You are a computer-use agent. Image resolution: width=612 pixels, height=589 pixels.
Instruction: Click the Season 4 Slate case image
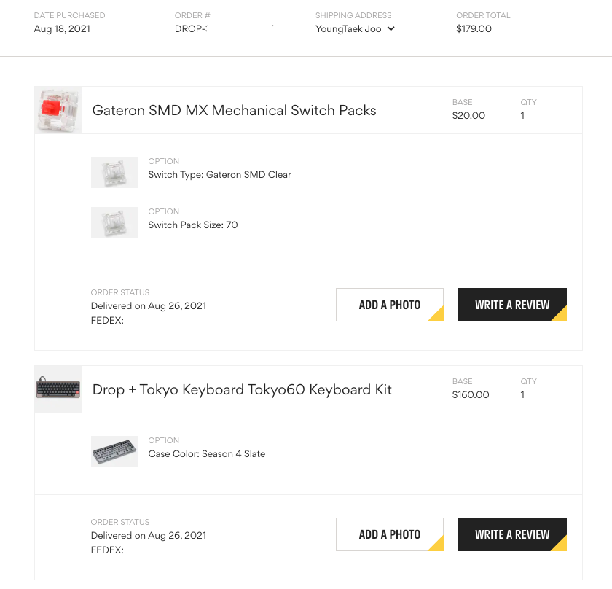(x=114, y=451)
